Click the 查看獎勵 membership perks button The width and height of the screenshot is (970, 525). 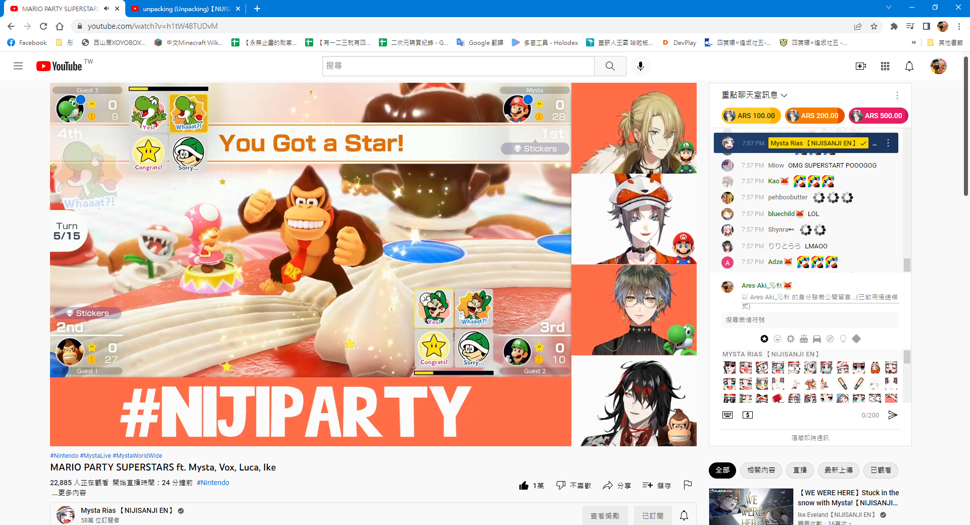tap(605, 515)
